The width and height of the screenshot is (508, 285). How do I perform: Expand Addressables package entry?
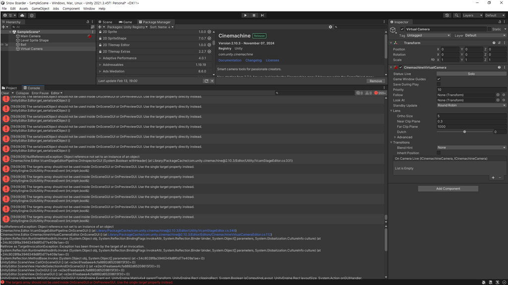pyautogui.click(x=100, y=65)
